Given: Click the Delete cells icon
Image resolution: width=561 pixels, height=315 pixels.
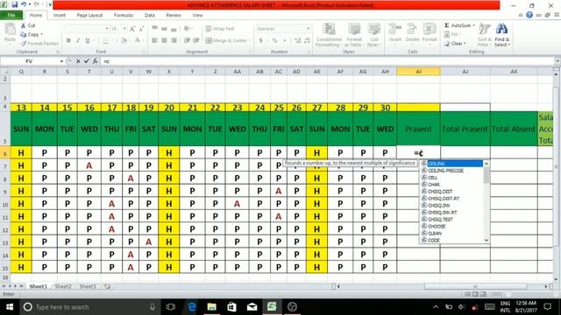Looking at the screenshot, I should [x=412, y=32].
